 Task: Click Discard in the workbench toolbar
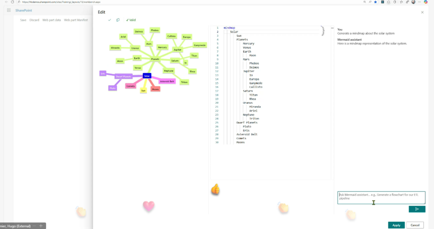[x=34, y=20]
